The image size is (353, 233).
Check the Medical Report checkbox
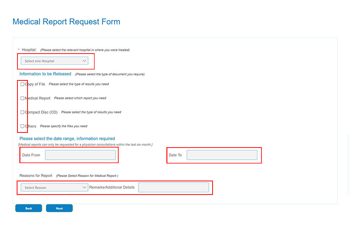point(22,98)
